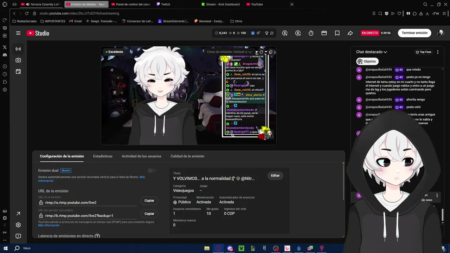Viewport: 450px width, 253px height.
Task: Click the Top Fans button
Action: point(423,52)
